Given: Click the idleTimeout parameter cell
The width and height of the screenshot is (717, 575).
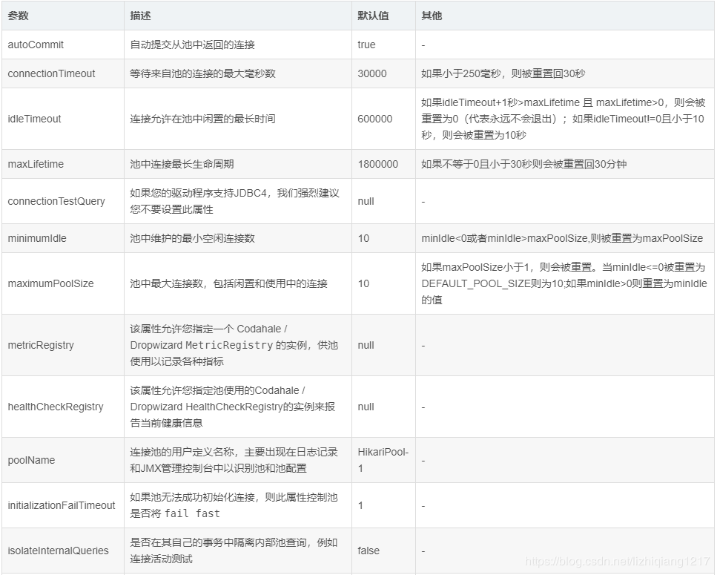Looking at the screenshot, I should pyautogui.click(x=34, y=119).
